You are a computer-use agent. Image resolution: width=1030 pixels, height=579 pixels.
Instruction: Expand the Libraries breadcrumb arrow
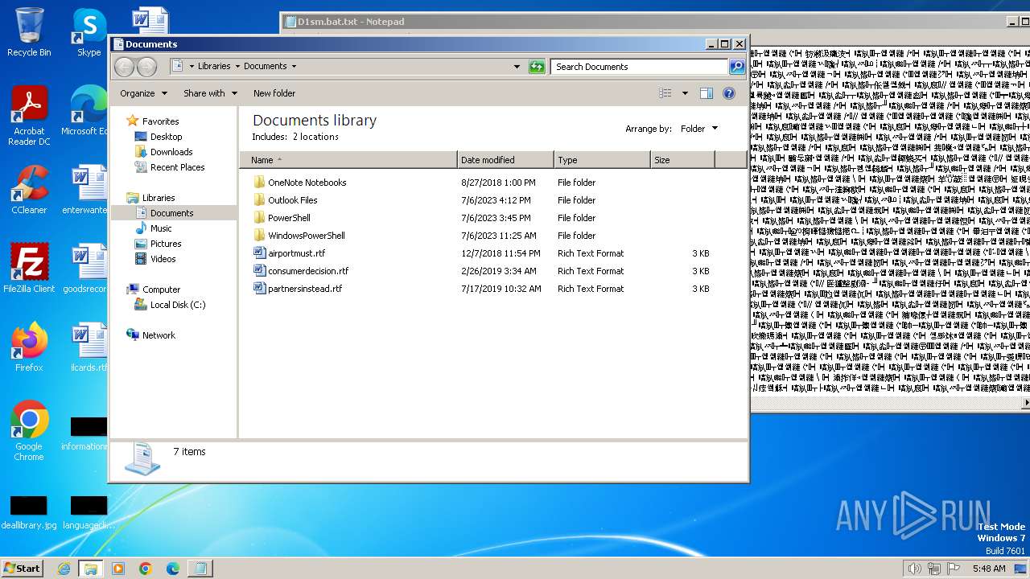(x=237, y=67)
